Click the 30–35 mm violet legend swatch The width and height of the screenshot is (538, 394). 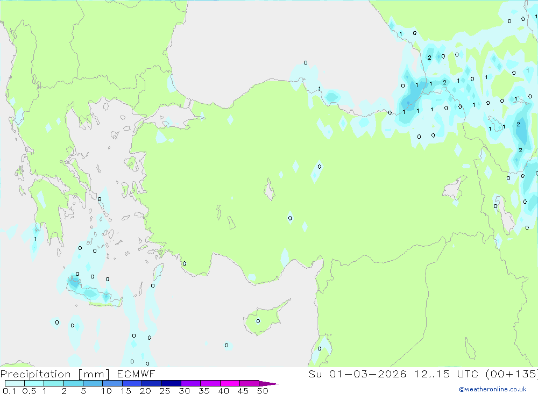click(x=190, y=383)
